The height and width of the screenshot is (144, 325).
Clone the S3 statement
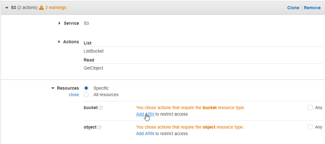pos(293,8)
